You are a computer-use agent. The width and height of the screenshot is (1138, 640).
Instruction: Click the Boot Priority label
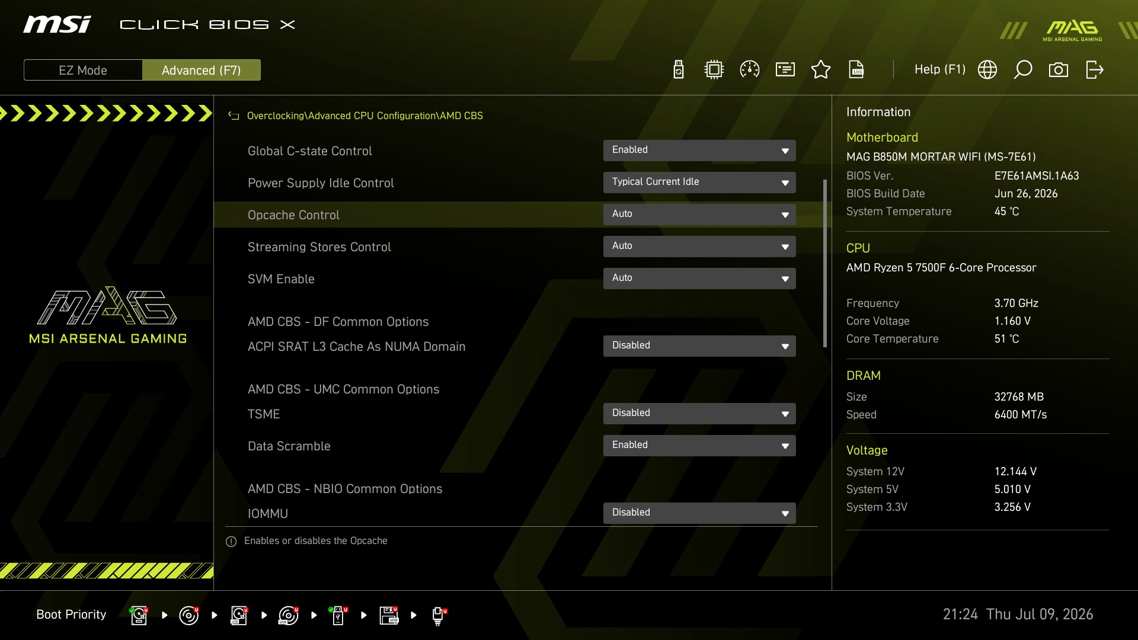(71, 615)
